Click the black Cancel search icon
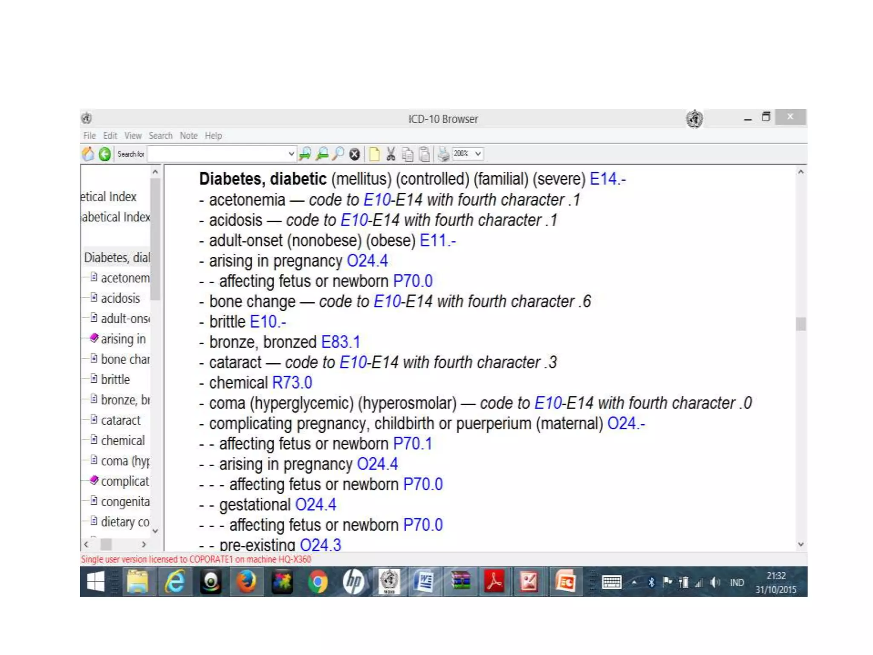This screenshot has height=655, width=873. point(354,154)
